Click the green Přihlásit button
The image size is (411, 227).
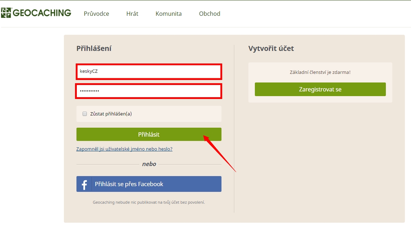[149, 134]
